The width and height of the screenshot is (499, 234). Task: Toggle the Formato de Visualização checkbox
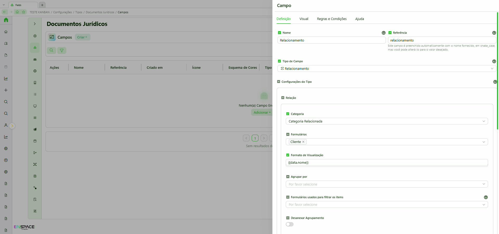[288, 155]
